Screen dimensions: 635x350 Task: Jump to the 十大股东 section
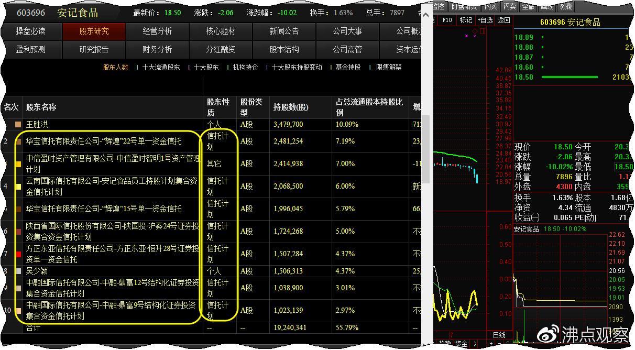[206, 68]
